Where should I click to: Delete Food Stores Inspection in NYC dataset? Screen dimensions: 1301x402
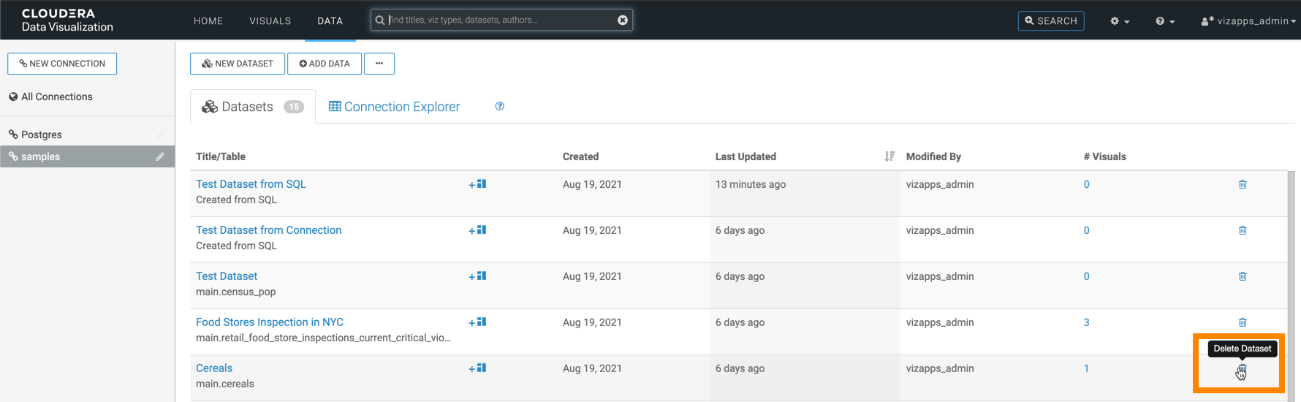(x=1243, y=322)
